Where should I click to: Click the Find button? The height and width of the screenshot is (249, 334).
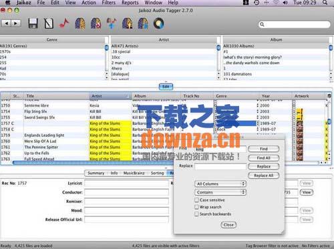[x=264, y=149]
